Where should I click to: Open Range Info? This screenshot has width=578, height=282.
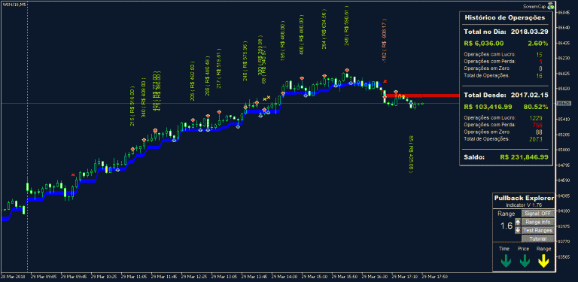pyautogui.click(x=538, y=222)
